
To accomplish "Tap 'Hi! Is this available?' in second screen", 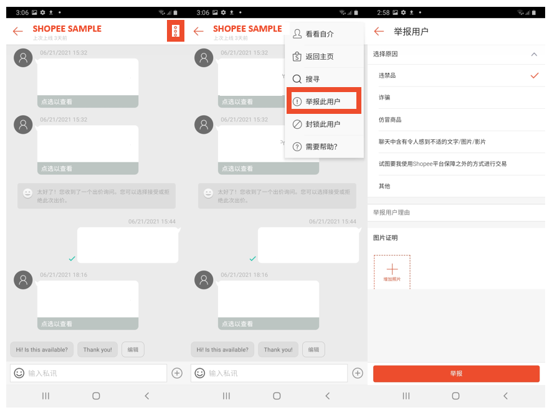I will (222, 350).
